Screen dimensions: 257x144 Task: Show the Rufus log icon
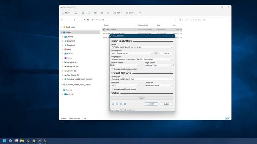125,104
